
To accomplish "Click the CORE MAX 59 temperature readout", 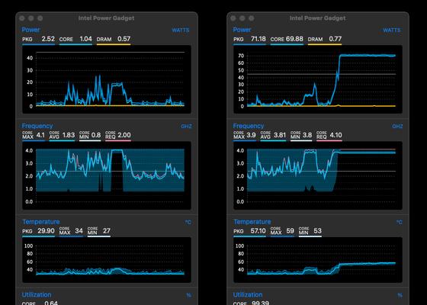I will [x=282, y=231].
